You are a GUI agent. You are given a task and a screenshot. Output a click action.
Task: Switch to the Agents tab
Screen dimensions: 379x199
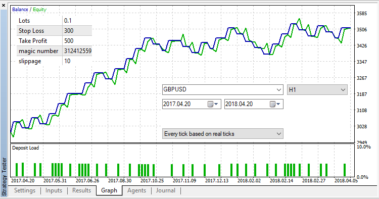click(136, 190)
